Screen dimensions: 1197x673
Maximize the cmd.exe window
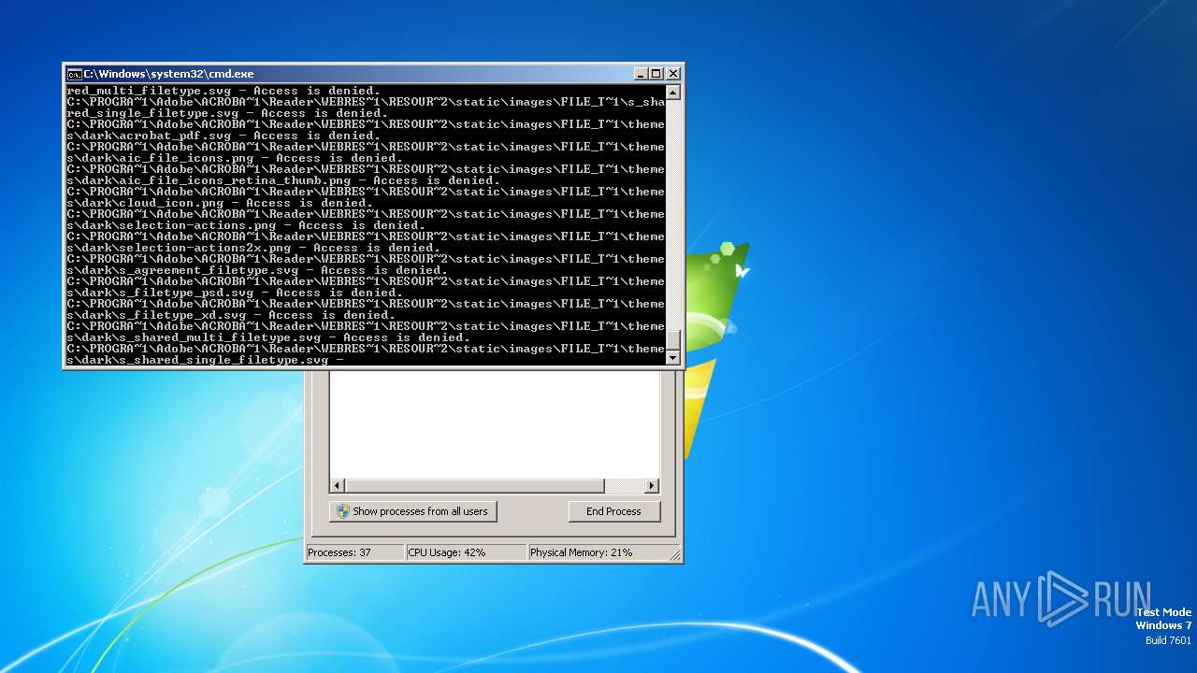(x=656, y=74)
